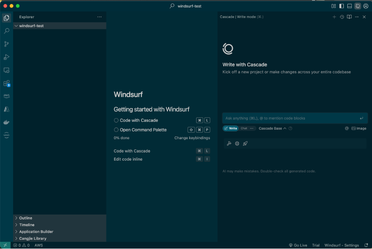
Task: Click Go Live in status bar
Action: tap(298, 245)
